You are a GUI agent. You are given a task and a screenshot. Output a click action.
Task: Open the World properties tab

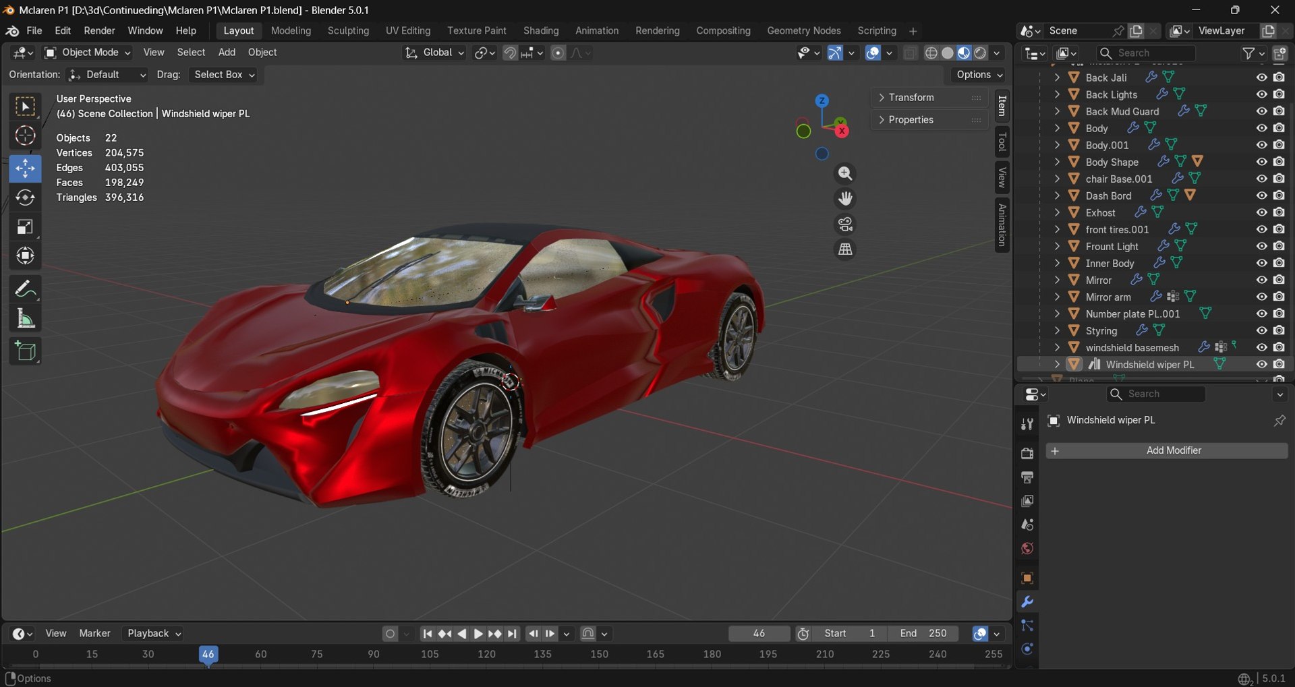(1027, 548)
